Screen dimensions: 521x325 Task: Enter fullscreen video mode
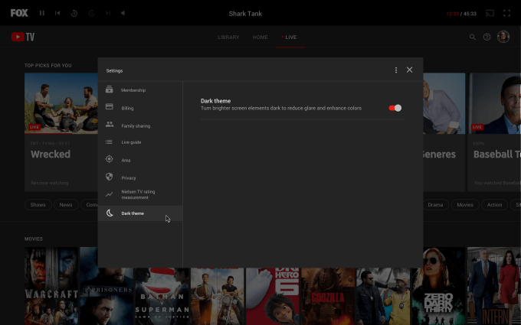coord(506,13)
